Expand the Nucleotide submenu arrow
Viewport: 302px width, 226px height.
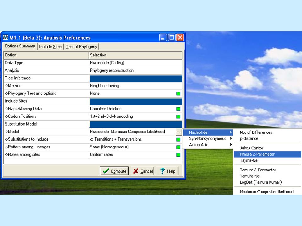pos(231,132)
